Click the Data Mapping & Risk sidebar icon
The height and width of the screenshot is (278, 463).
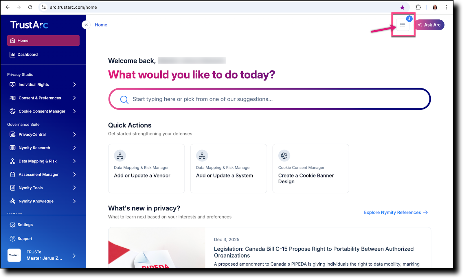point(12,161)
